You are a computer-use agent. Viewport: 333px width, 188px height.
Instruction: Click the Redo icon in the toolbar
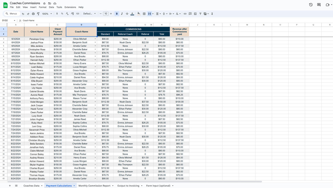tap(28, 14)
